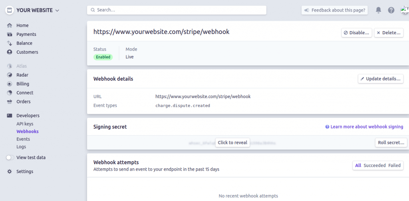
Task: Click the Billing icon in the sidebar
Action: [x=10, y=84]
